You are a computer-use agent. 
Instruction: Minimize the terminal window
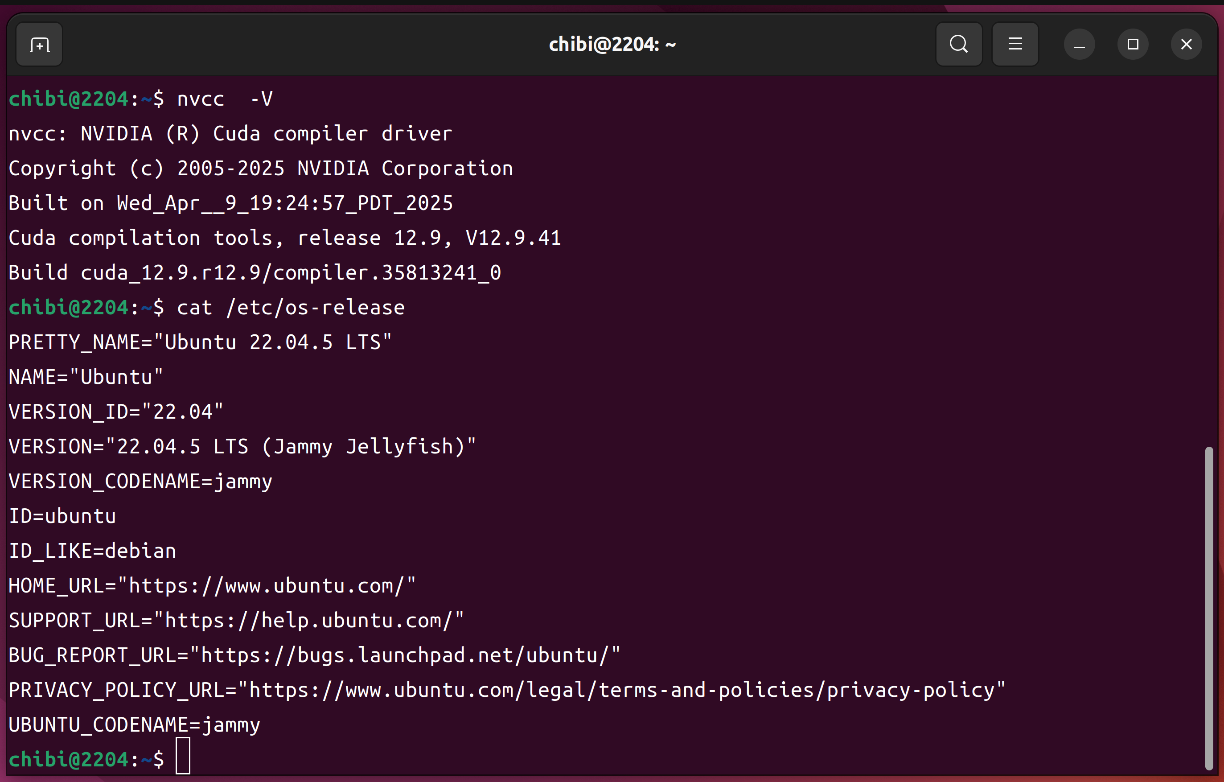point(1079,45)
